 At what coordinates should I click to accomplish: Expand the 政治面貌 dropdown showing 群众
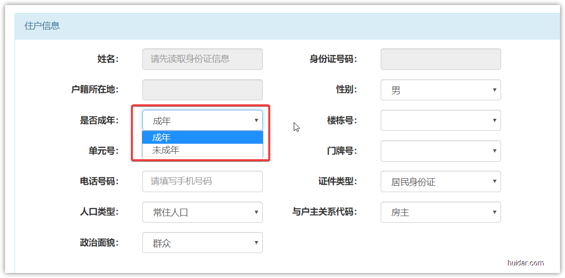point(202,243)
